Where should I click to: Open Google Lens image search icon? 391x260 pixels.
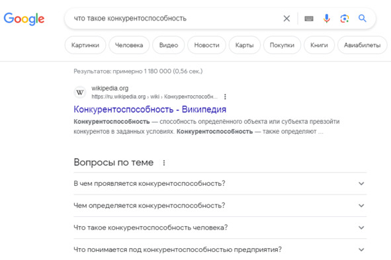click(345, 19)
